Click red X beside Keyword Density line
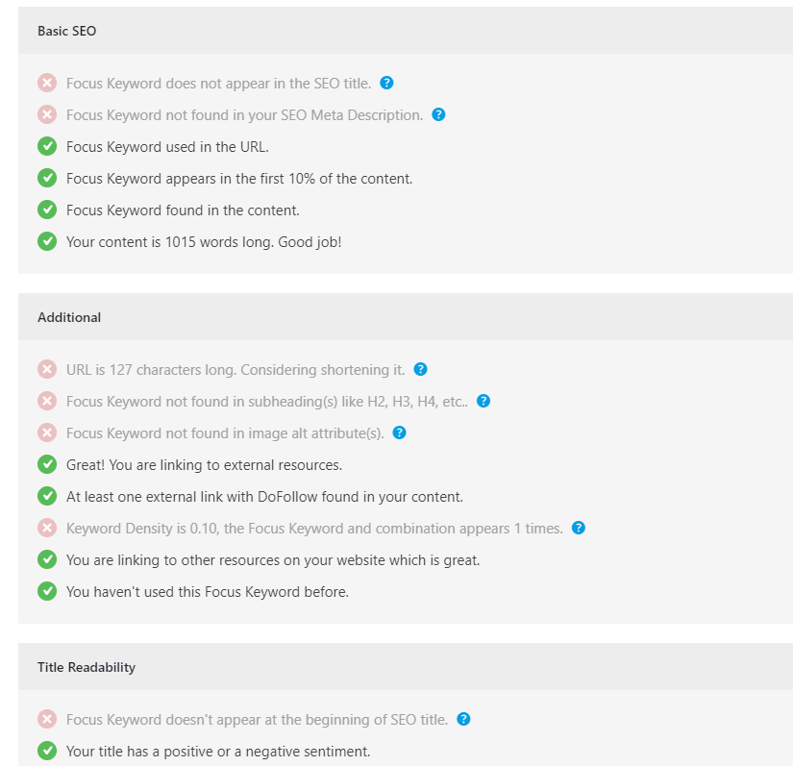Screen dimensions: 793x766 (x=47, y=528)
